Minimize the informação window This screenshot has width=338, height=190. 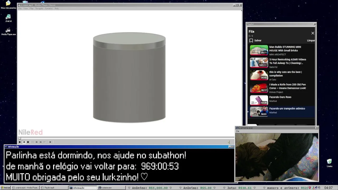tap(230, 147)
